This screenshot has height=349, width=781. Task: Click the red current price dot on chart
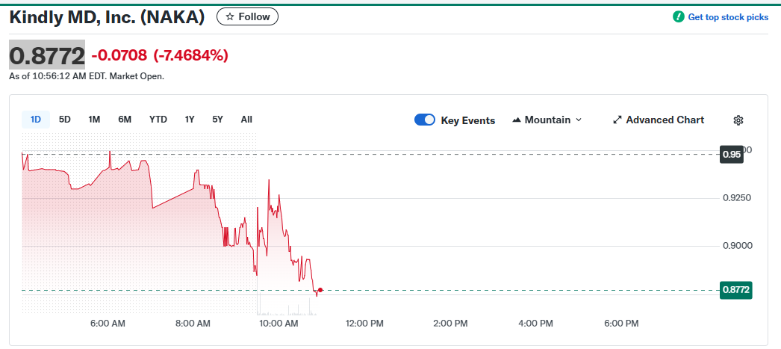pyautogui.click(x=320, y=290)
